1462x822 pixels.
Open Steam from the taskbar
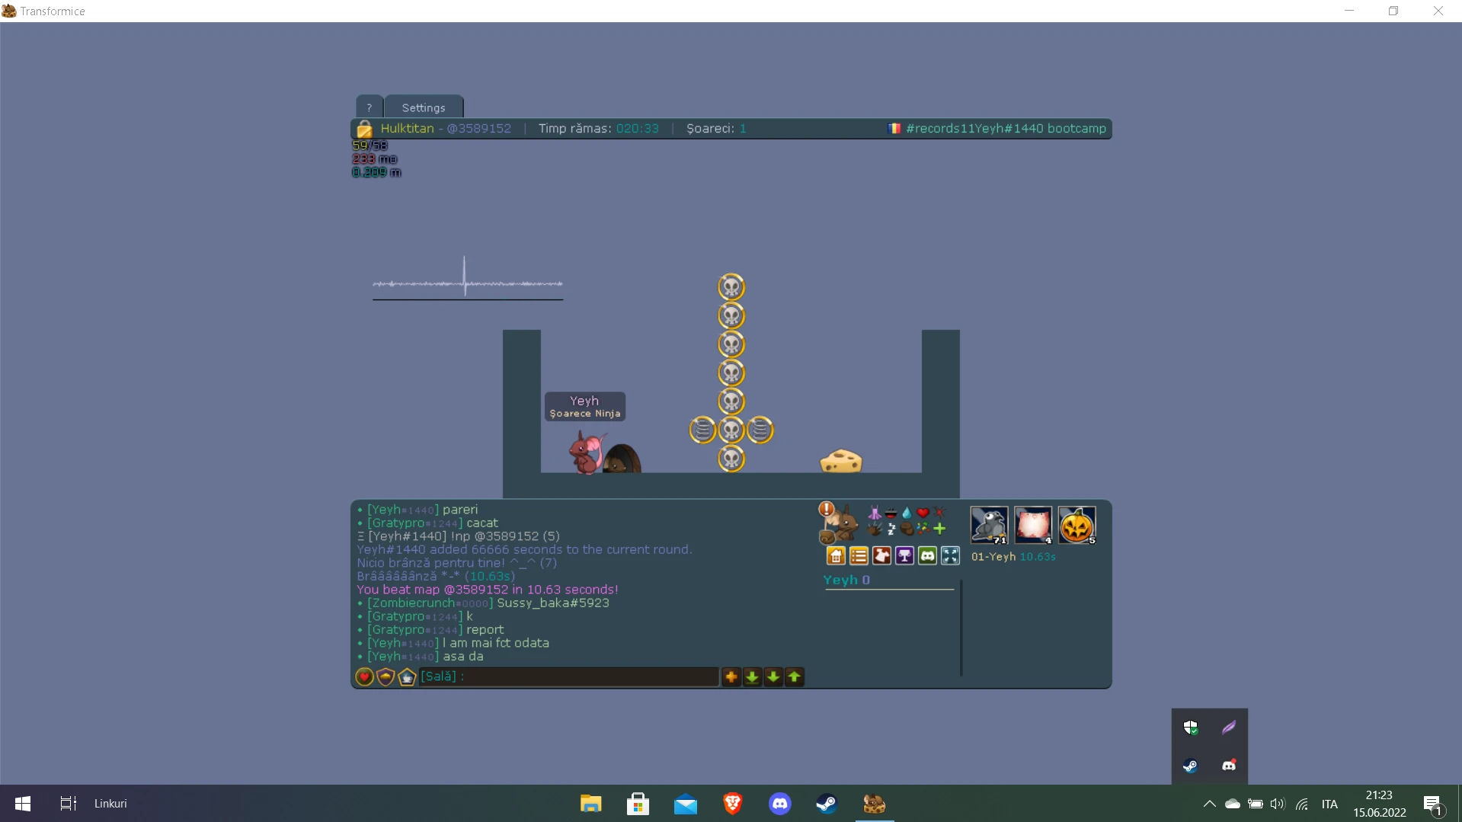827,804
